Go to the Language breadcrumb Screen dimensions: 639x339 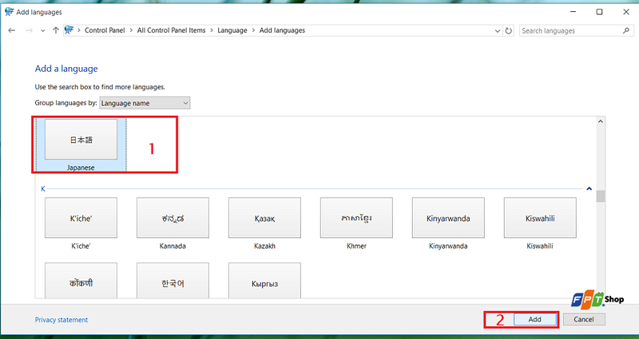point(232,30)
